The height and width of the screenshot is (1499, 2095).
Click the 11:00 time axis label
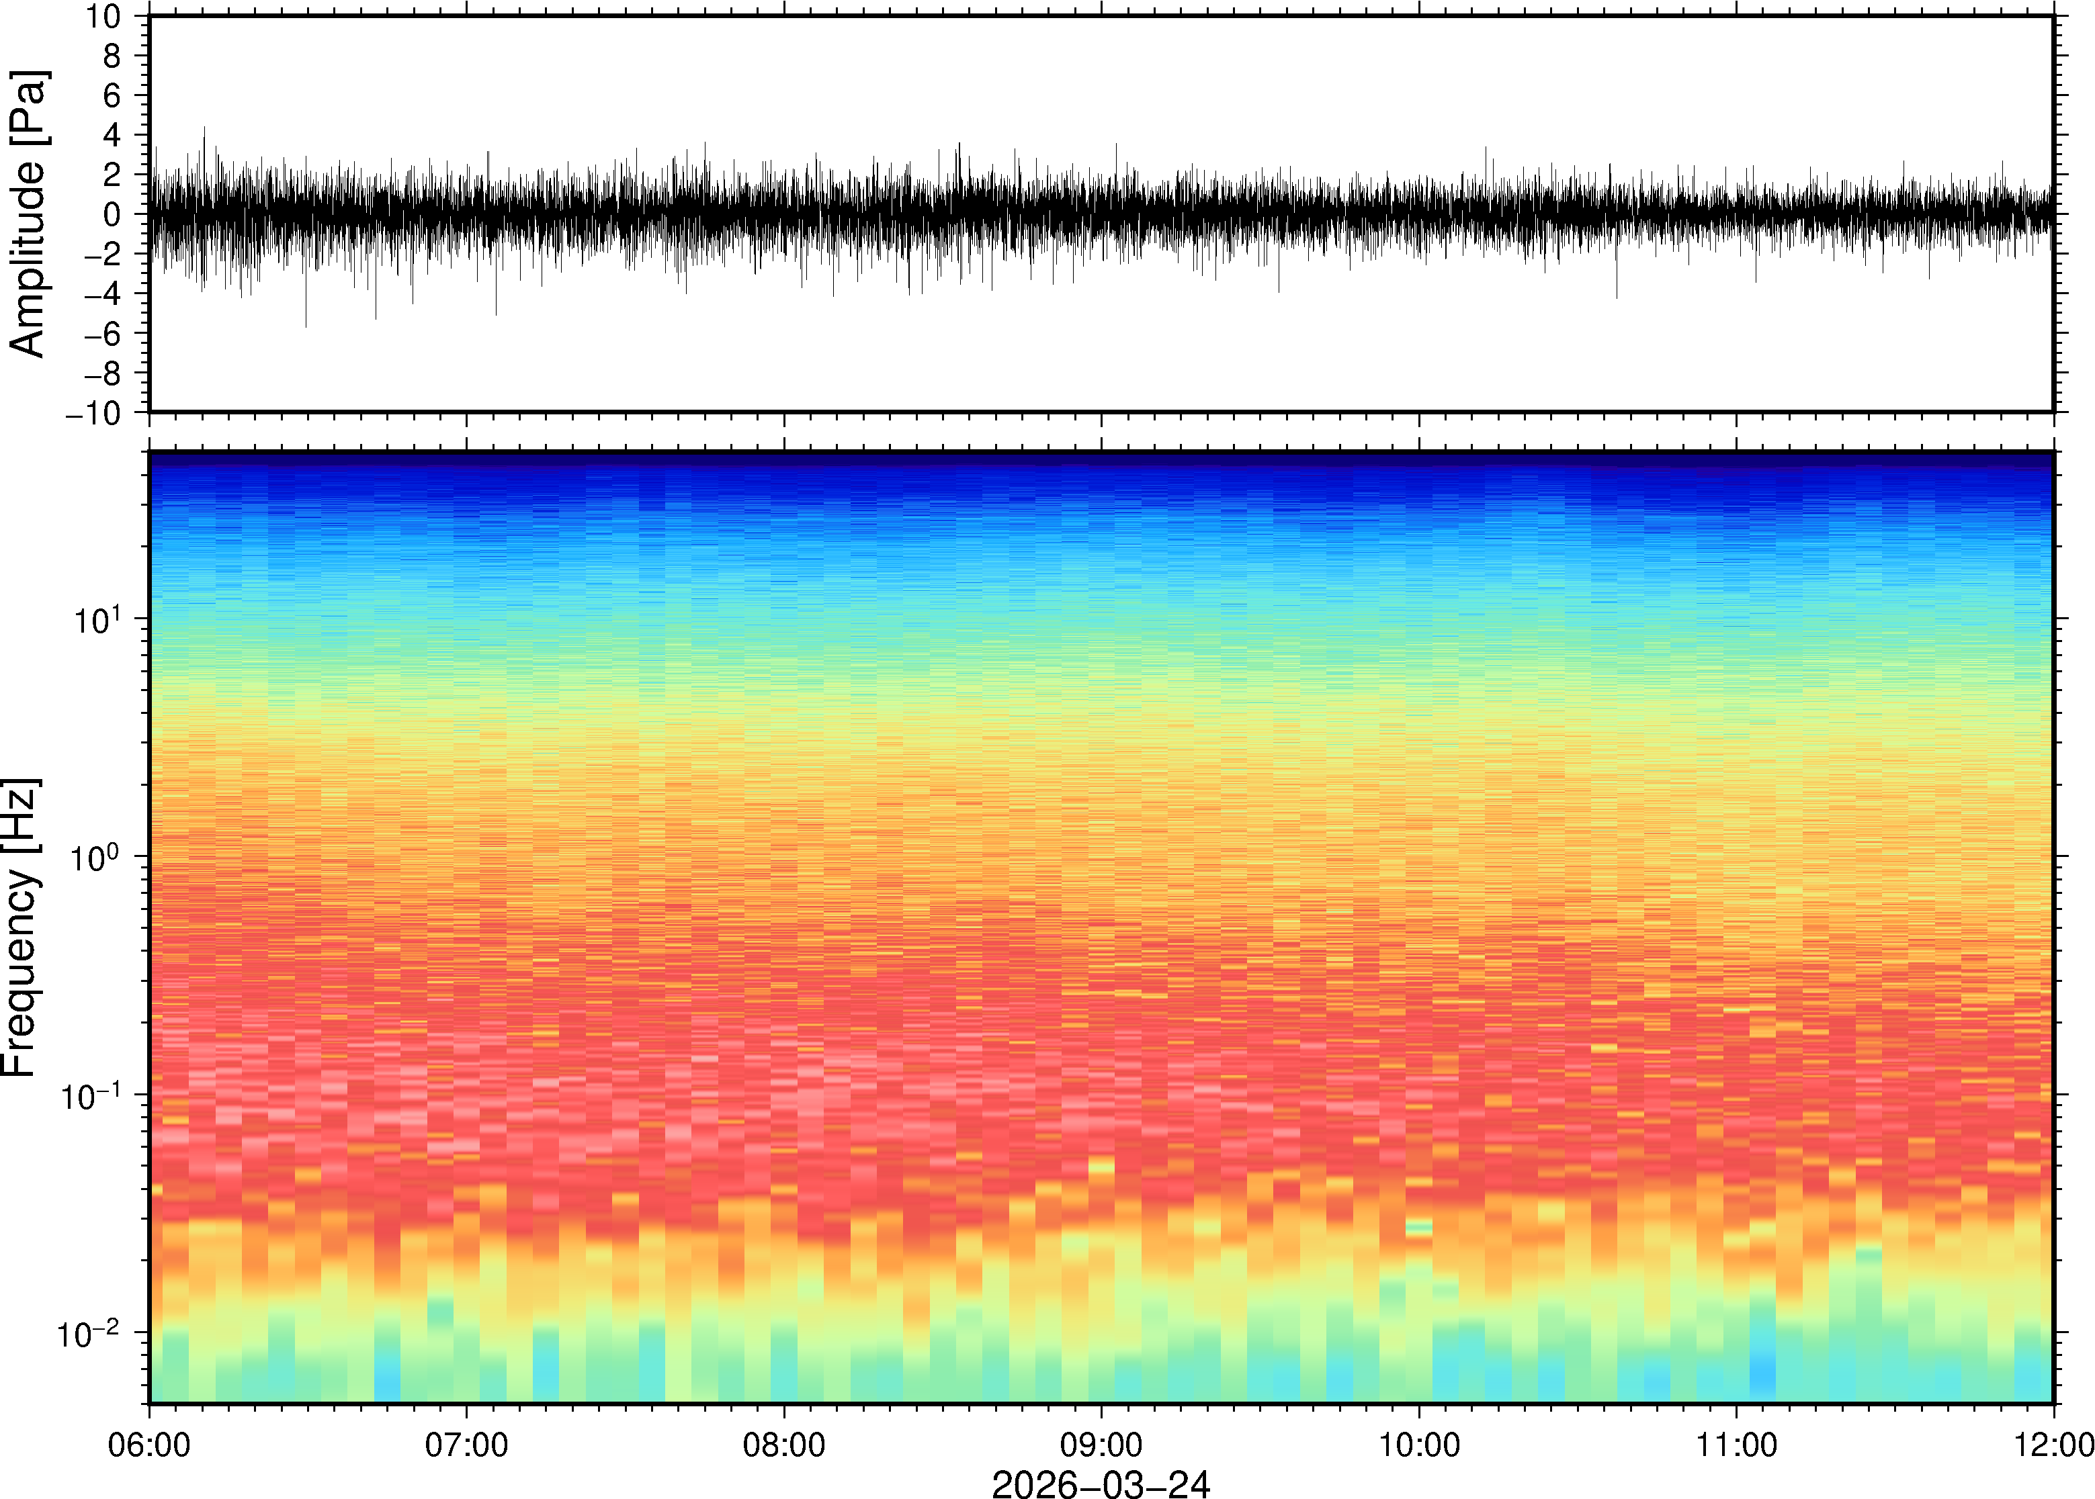coord(1736,1445)
